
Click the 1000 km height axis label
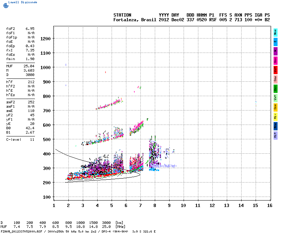point(45,67)
